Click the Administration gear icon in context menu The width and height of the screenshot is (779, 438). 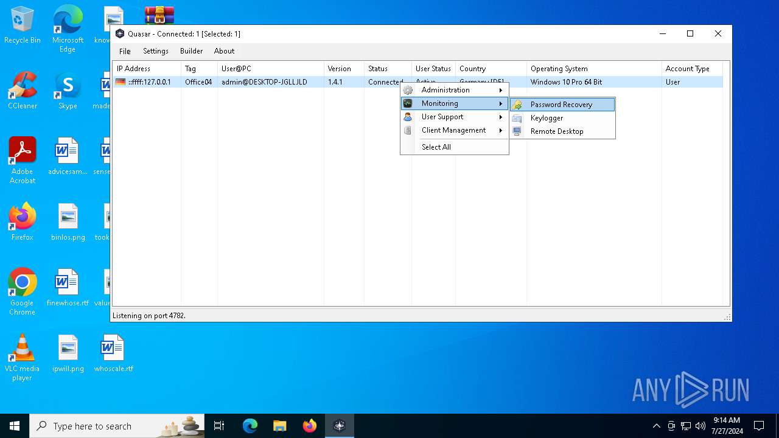pos(408,90)
